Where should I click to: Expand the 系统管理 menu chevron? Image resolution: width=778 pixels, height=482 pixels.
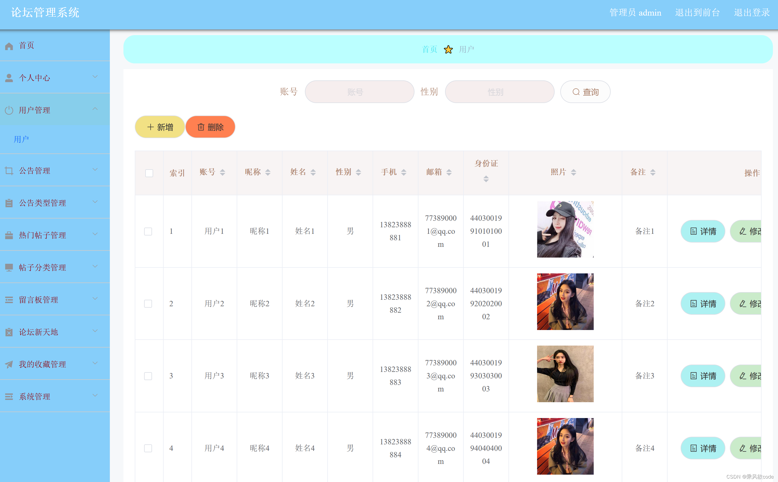[95, 396]
